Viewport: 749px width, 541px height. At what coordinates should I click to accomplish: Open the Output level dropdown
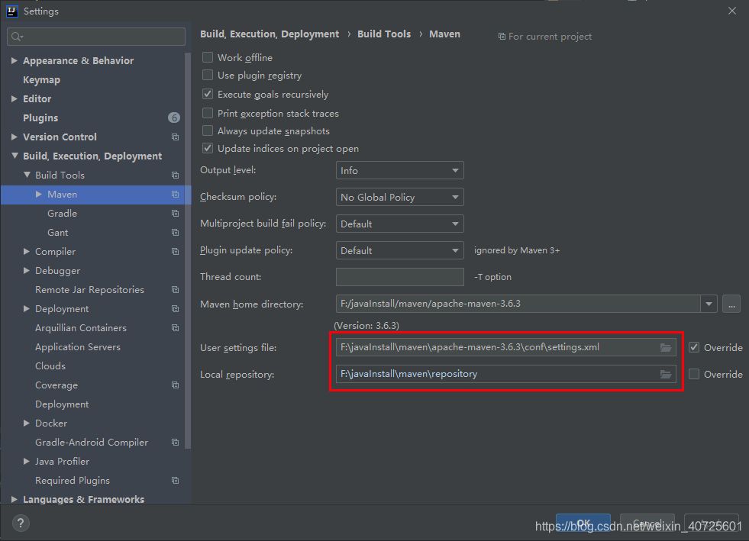pyautogui.click(x=400, y=170)
